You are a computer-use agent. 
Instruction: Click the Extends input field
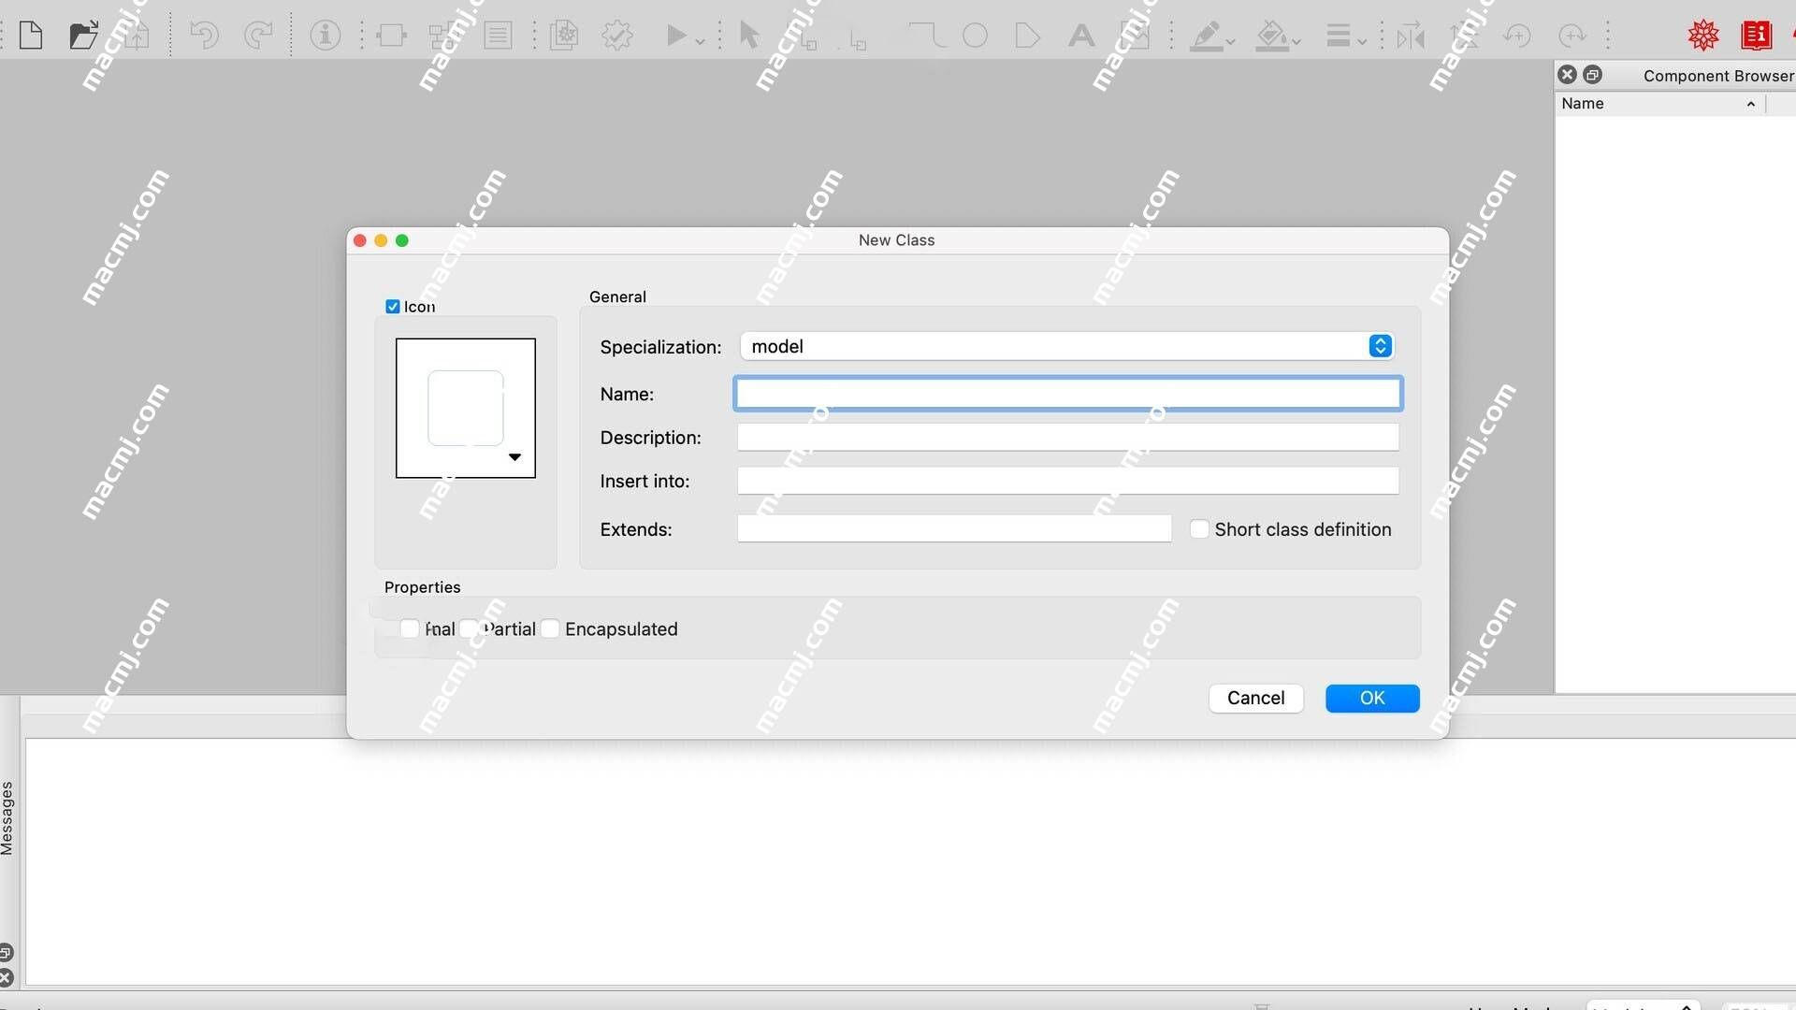pos(954,528)
